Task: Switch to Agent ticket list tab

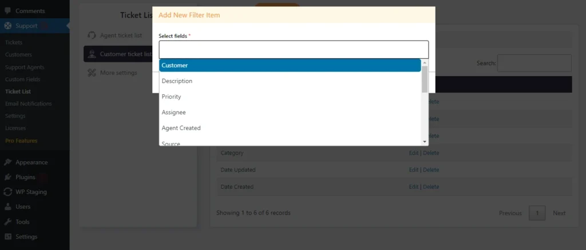Action: 121,35
